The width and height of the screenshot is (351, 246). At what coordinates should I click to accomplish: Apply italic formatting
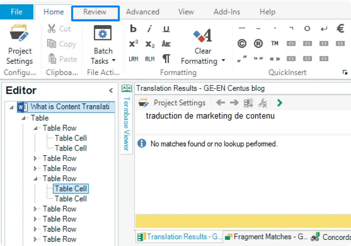coord(150,29)
